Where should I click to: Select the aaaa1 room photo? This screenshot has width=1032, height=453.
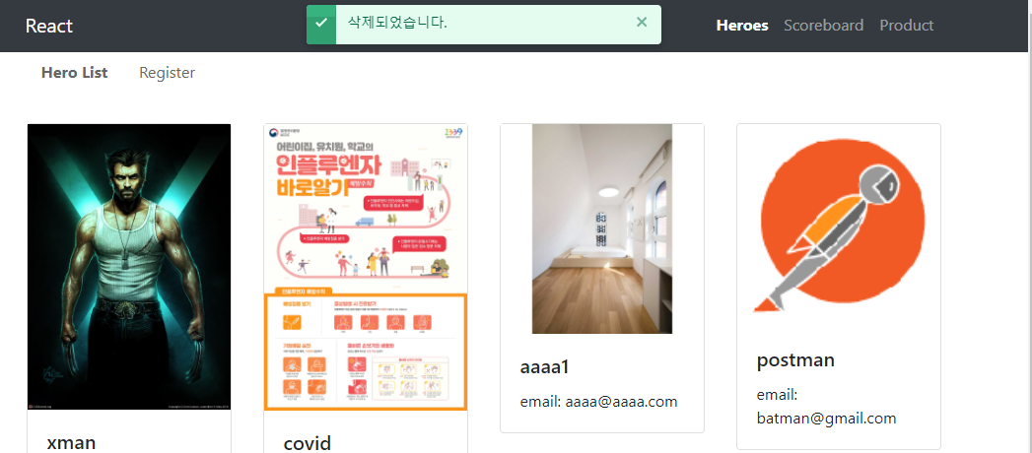point(602,228)
